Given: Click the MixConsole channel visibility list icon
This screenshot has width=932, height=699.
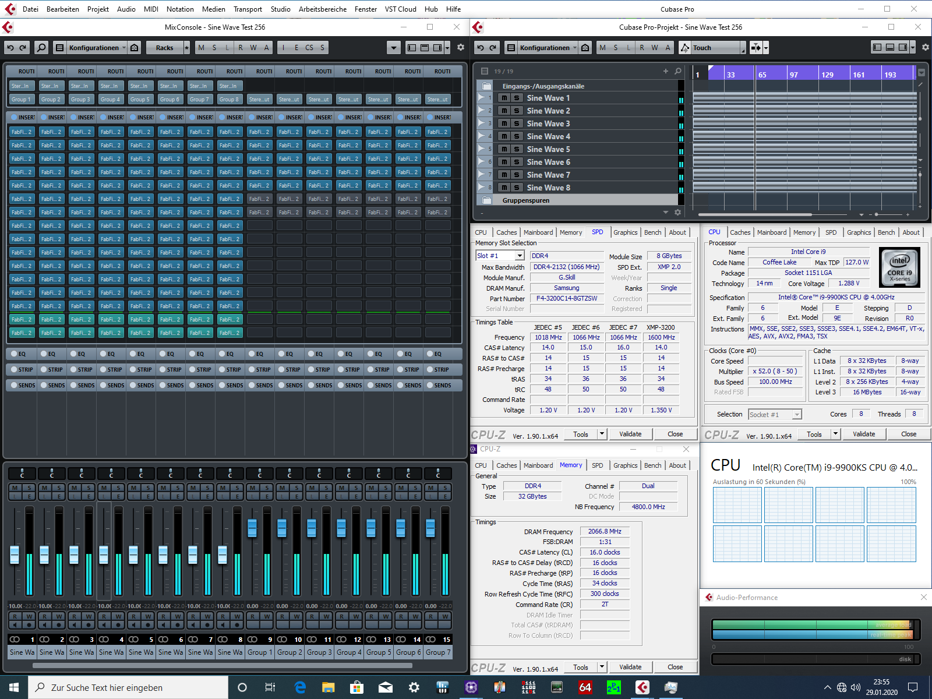Looking at the screenshot, I should 59,48.
